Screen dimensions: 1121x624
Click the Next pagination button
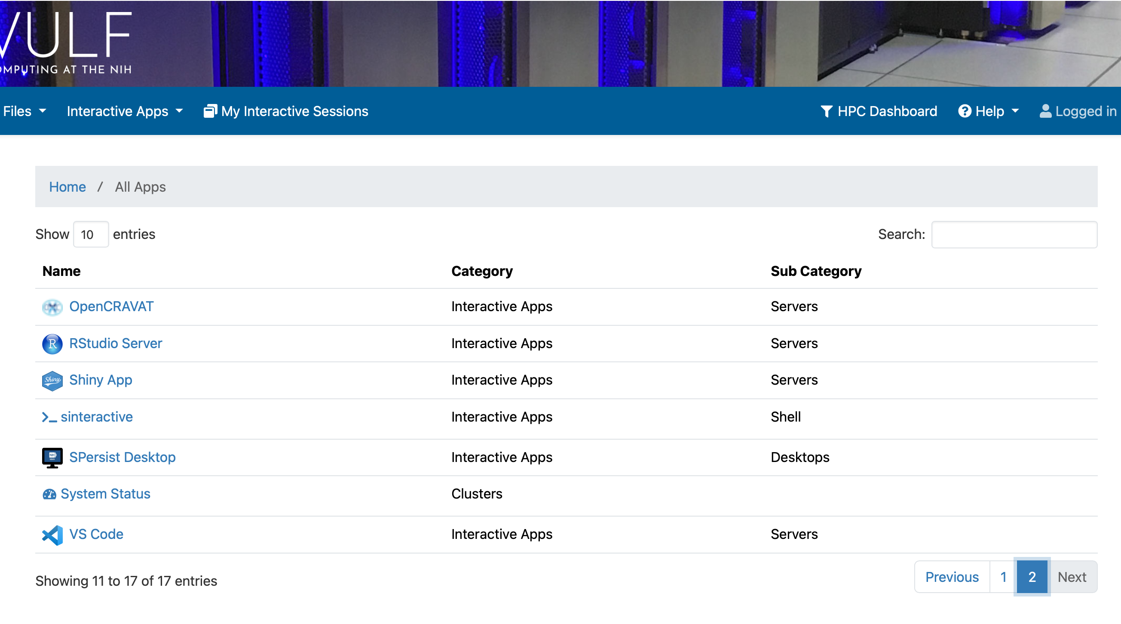tap(1072, 577)
